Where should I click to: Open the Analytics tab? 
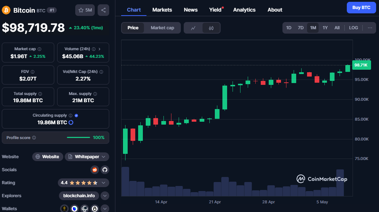244,10
